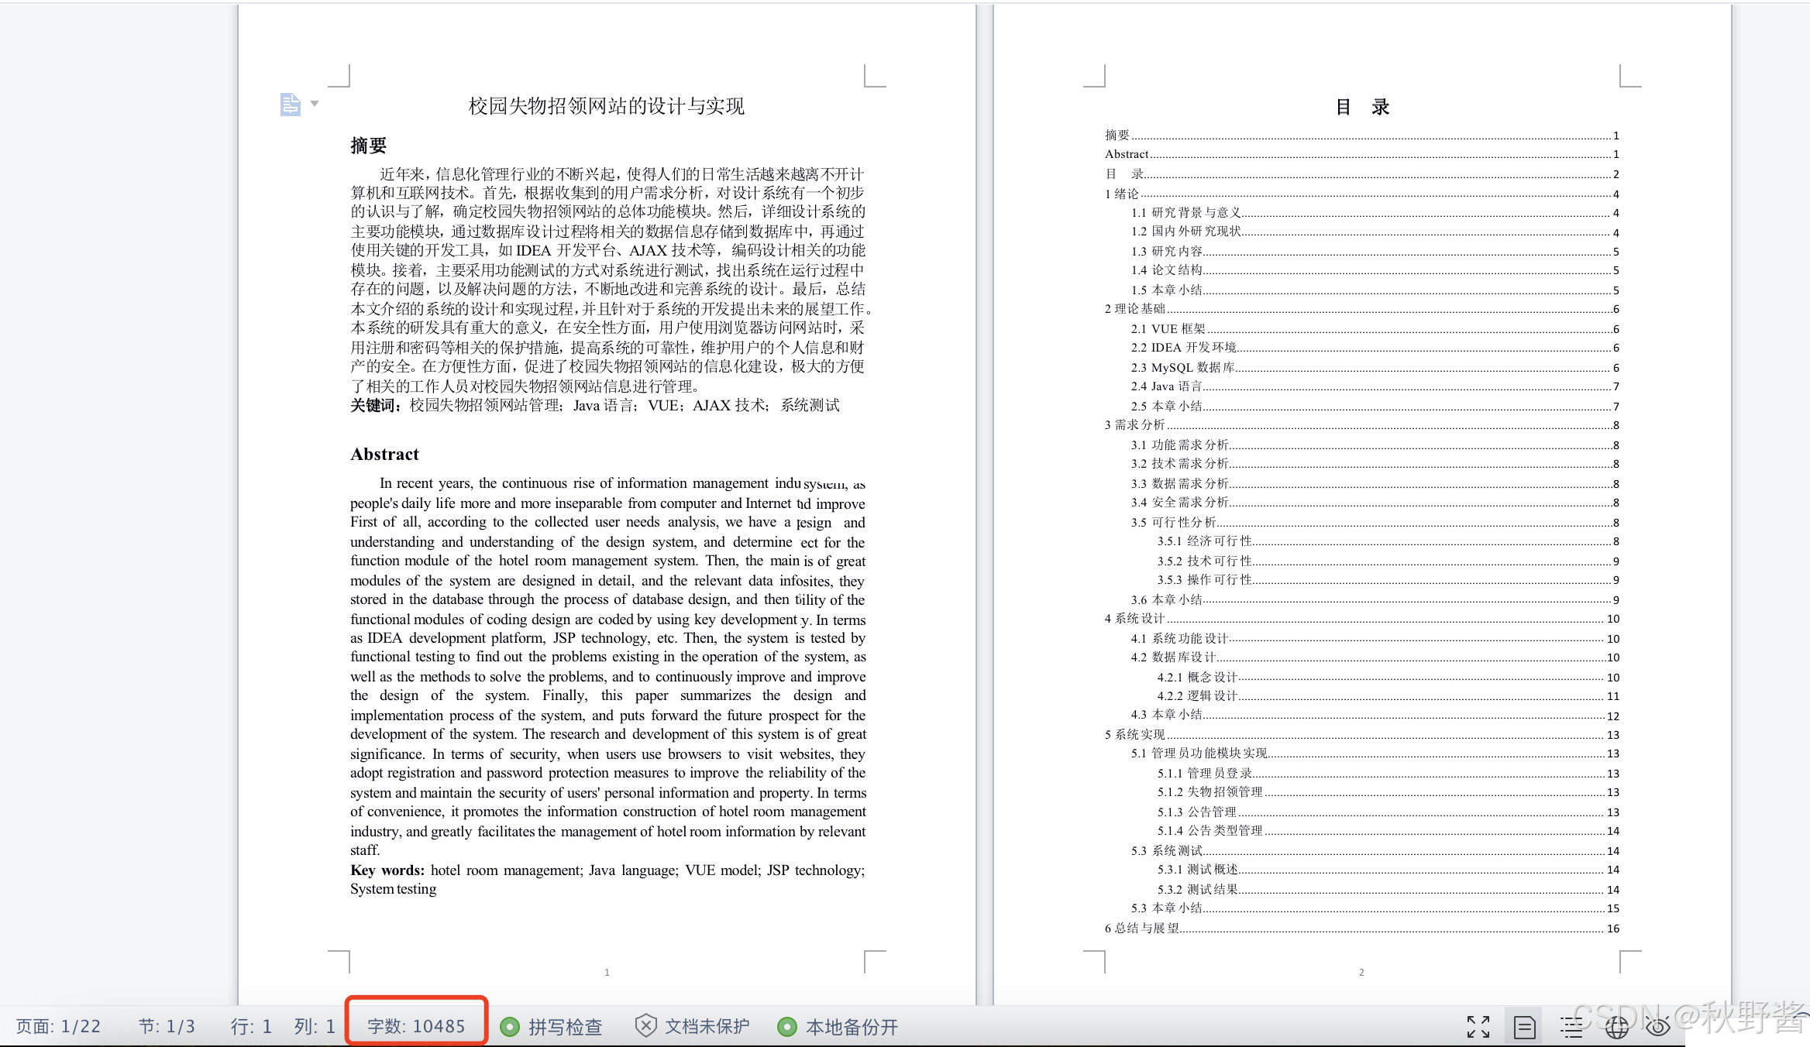
Task: Open word count 字数: 10485
Action: coord(416,1026)
